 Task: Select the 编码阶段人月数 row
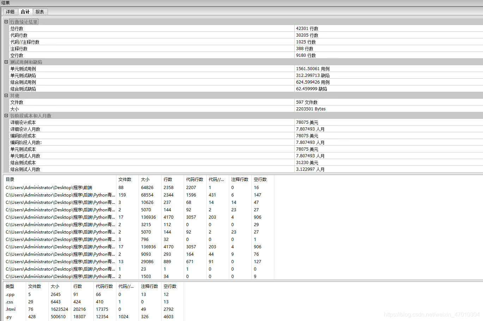(x=246, y=143)
